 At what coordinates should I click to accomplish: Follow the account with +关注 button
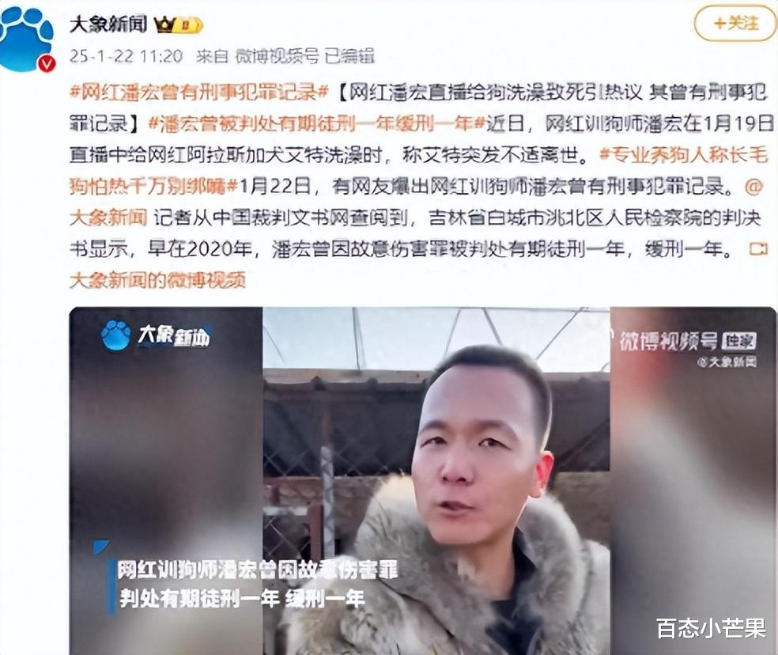tap(735, 24)
